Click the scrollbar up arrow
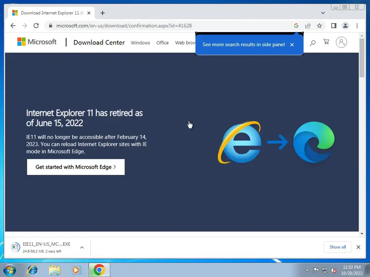Viewport: 370px width, 277px height. (361, 36)
